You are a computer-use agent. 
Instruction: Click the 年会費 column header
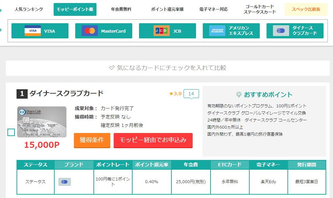pyautogui.click(x=191, y=165)
